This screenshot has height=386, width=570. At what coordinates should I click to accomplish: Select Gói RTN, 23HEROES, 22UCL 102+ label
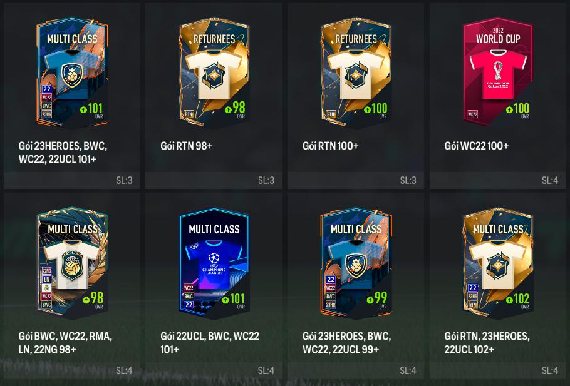(487, 343)
